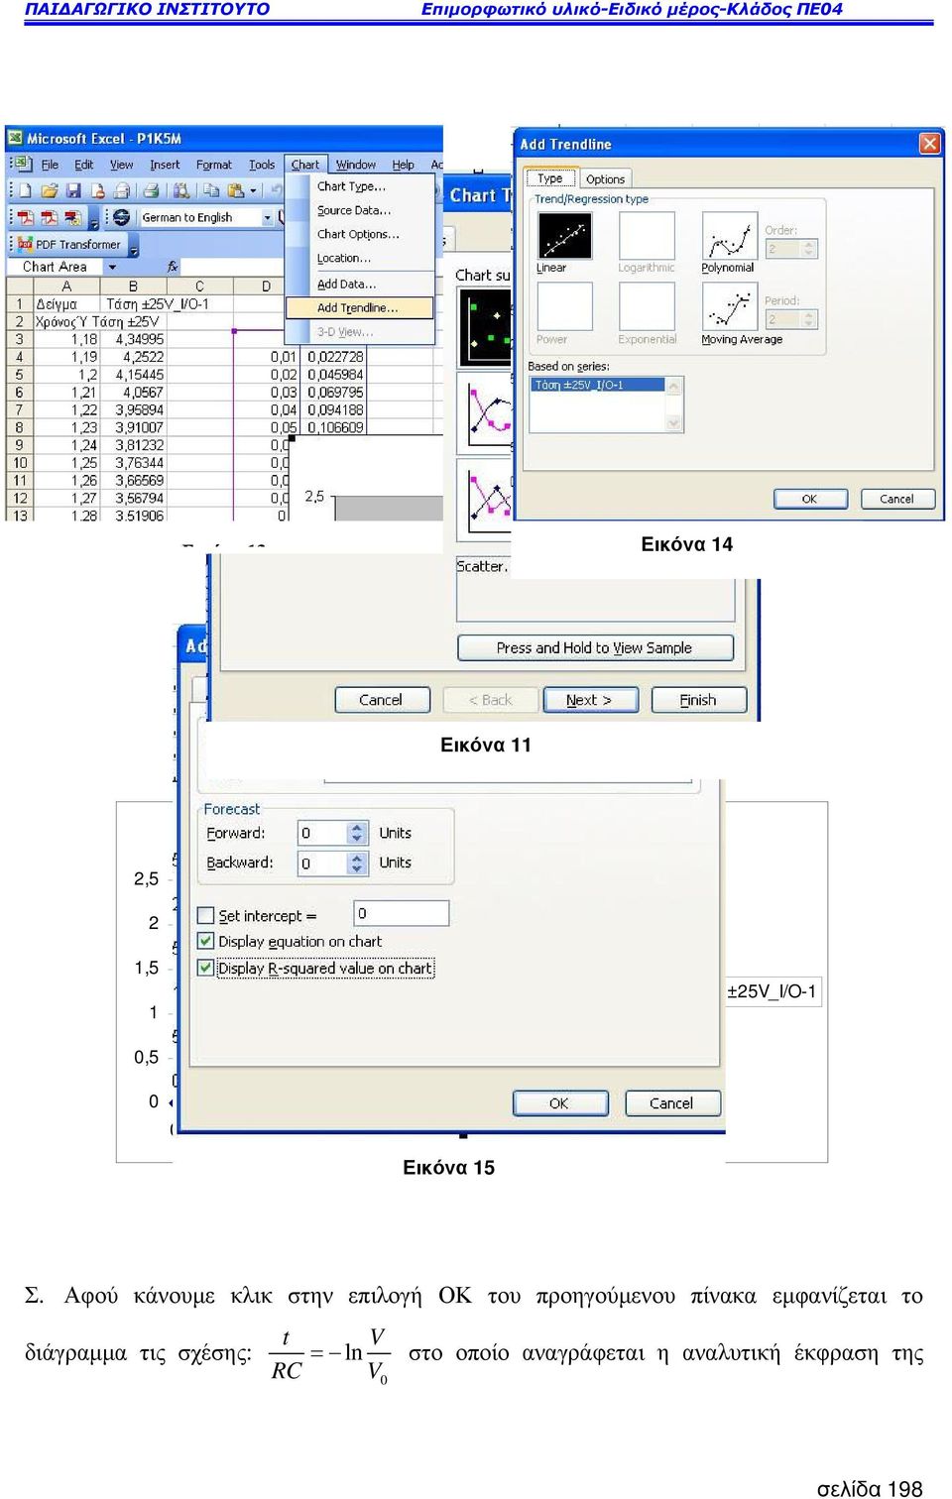Click cell B3 containing 4,34995
Image resolution: width=952 pixels, height=1499 pixels.
tap(133, 339)
